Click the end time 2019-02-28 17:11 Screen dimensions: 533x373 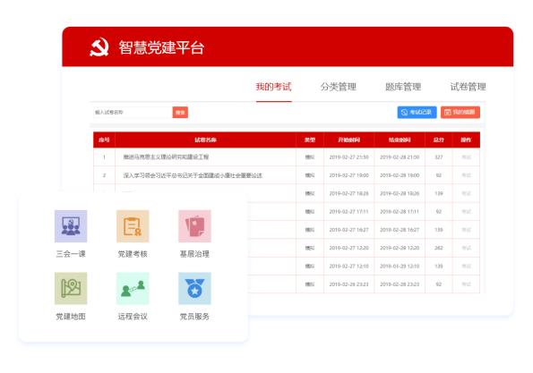tap(400, 212)
